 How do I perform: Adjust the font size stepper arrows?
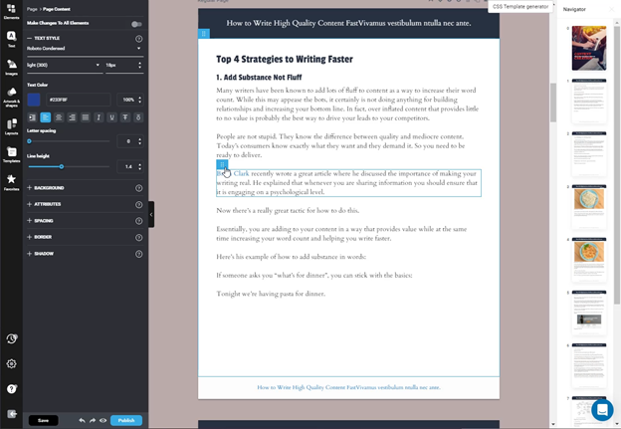click(x=139, y=65)
